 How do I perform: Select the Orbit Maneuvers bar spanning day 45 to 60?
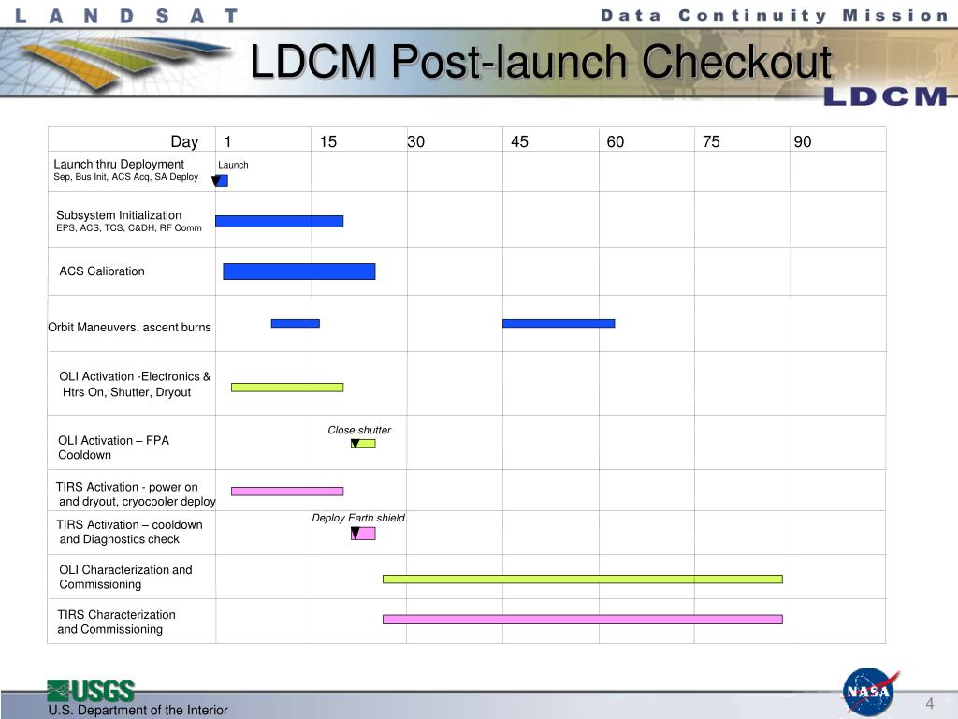click(559, 323)
